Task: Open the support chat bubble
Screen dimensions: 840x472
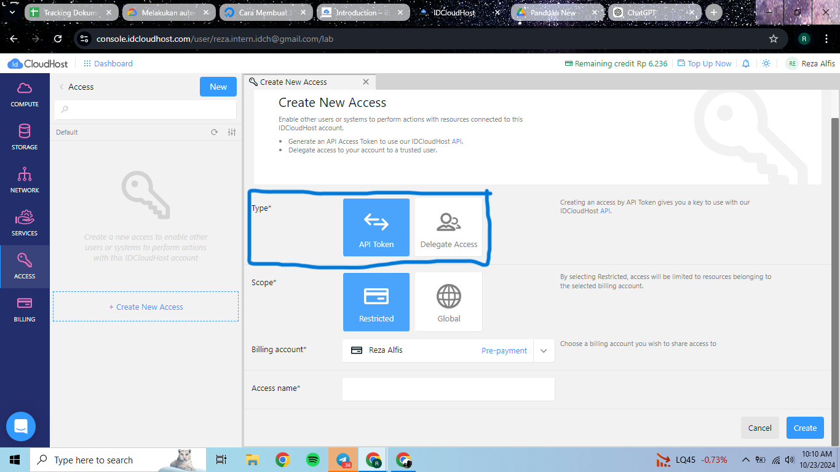Action: (x=21, y=427)
